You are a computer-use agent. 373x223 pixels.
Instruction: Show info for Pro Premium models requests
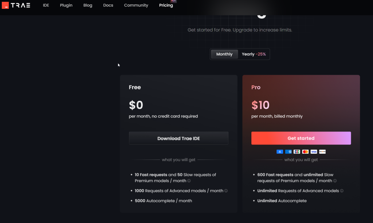point(335,181)
